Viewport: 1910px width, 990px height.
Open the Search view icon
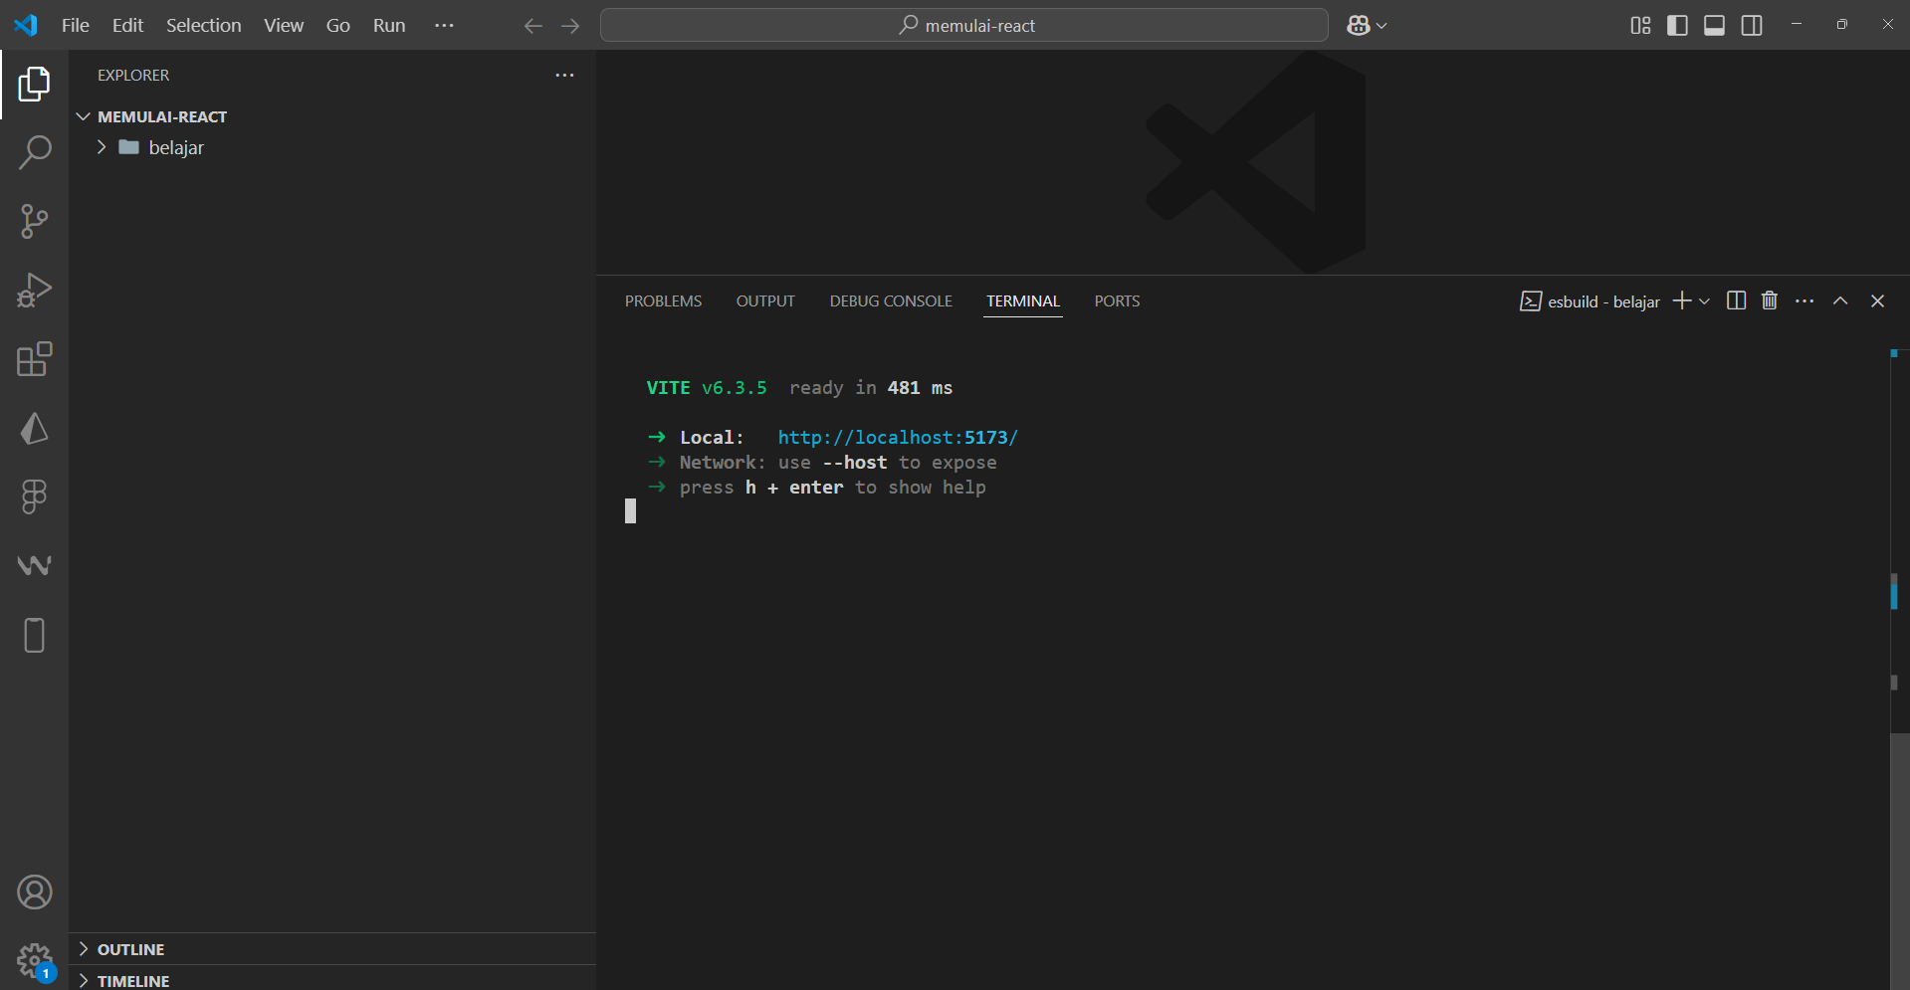pos(34,153)
